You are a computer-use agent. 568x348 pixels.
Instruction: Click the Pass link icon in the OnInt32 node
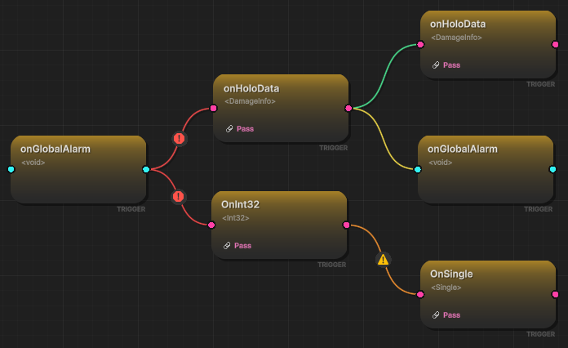coord(228,245)
